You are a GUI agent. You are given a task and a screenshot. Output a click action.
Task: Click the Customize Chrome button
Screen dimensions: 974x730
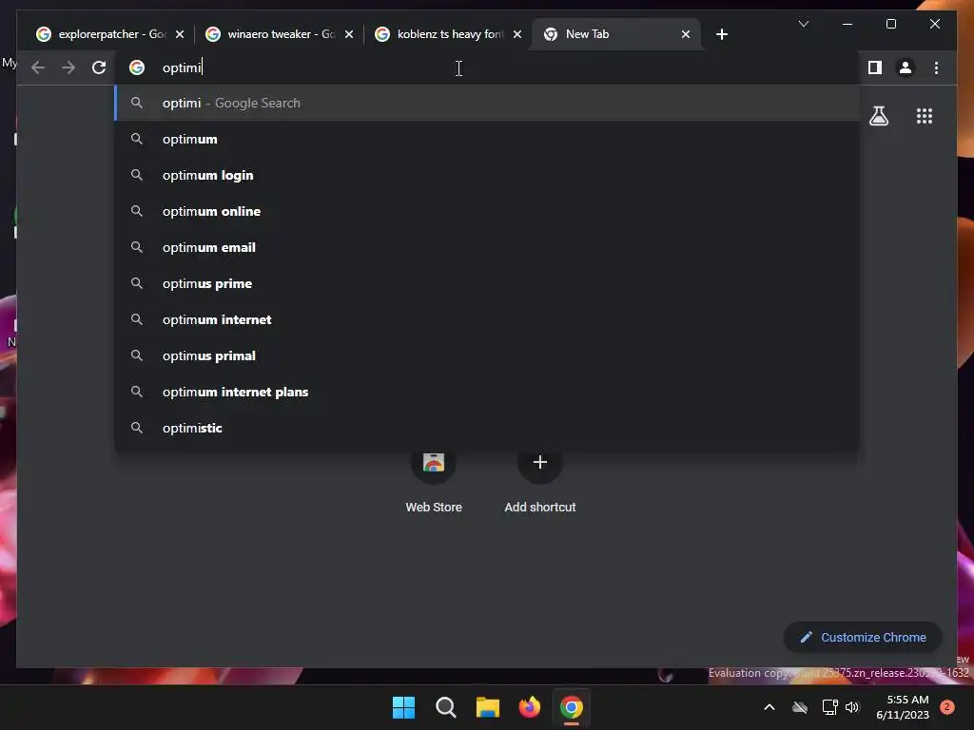pos(863,638)
